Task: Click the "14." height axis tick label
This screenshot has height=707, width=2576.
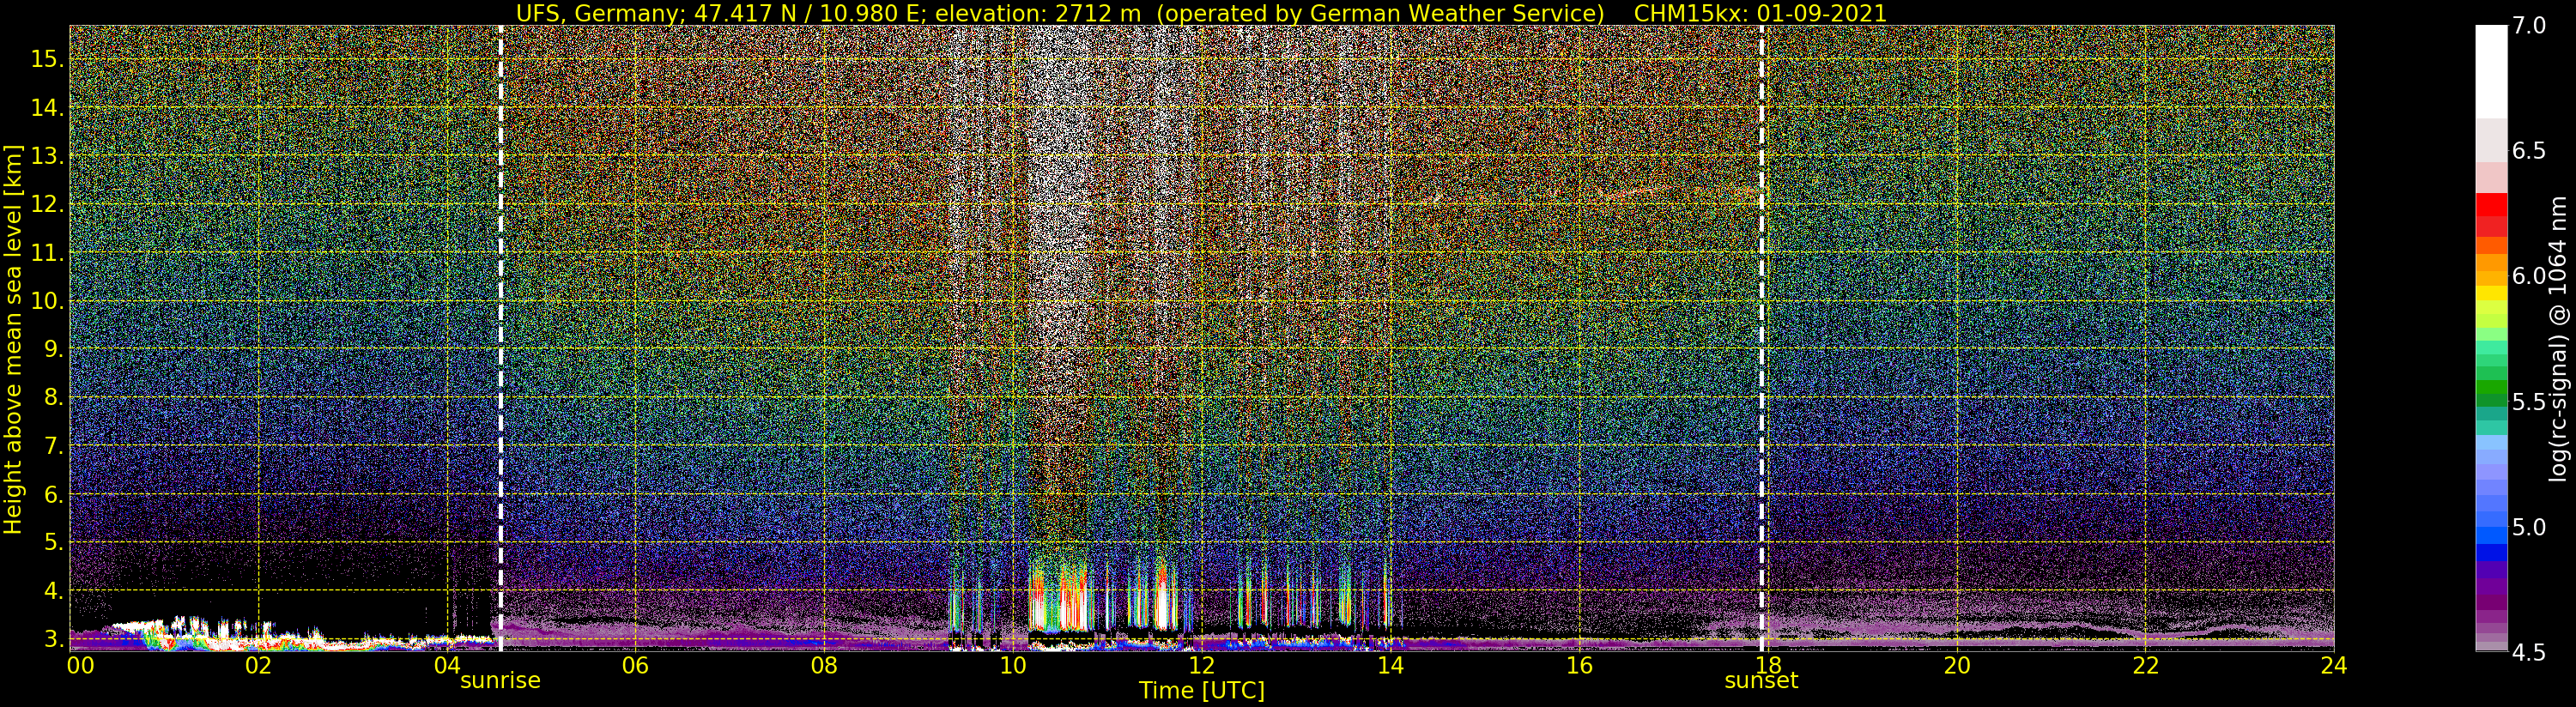Action: click(x=47, y=107)
